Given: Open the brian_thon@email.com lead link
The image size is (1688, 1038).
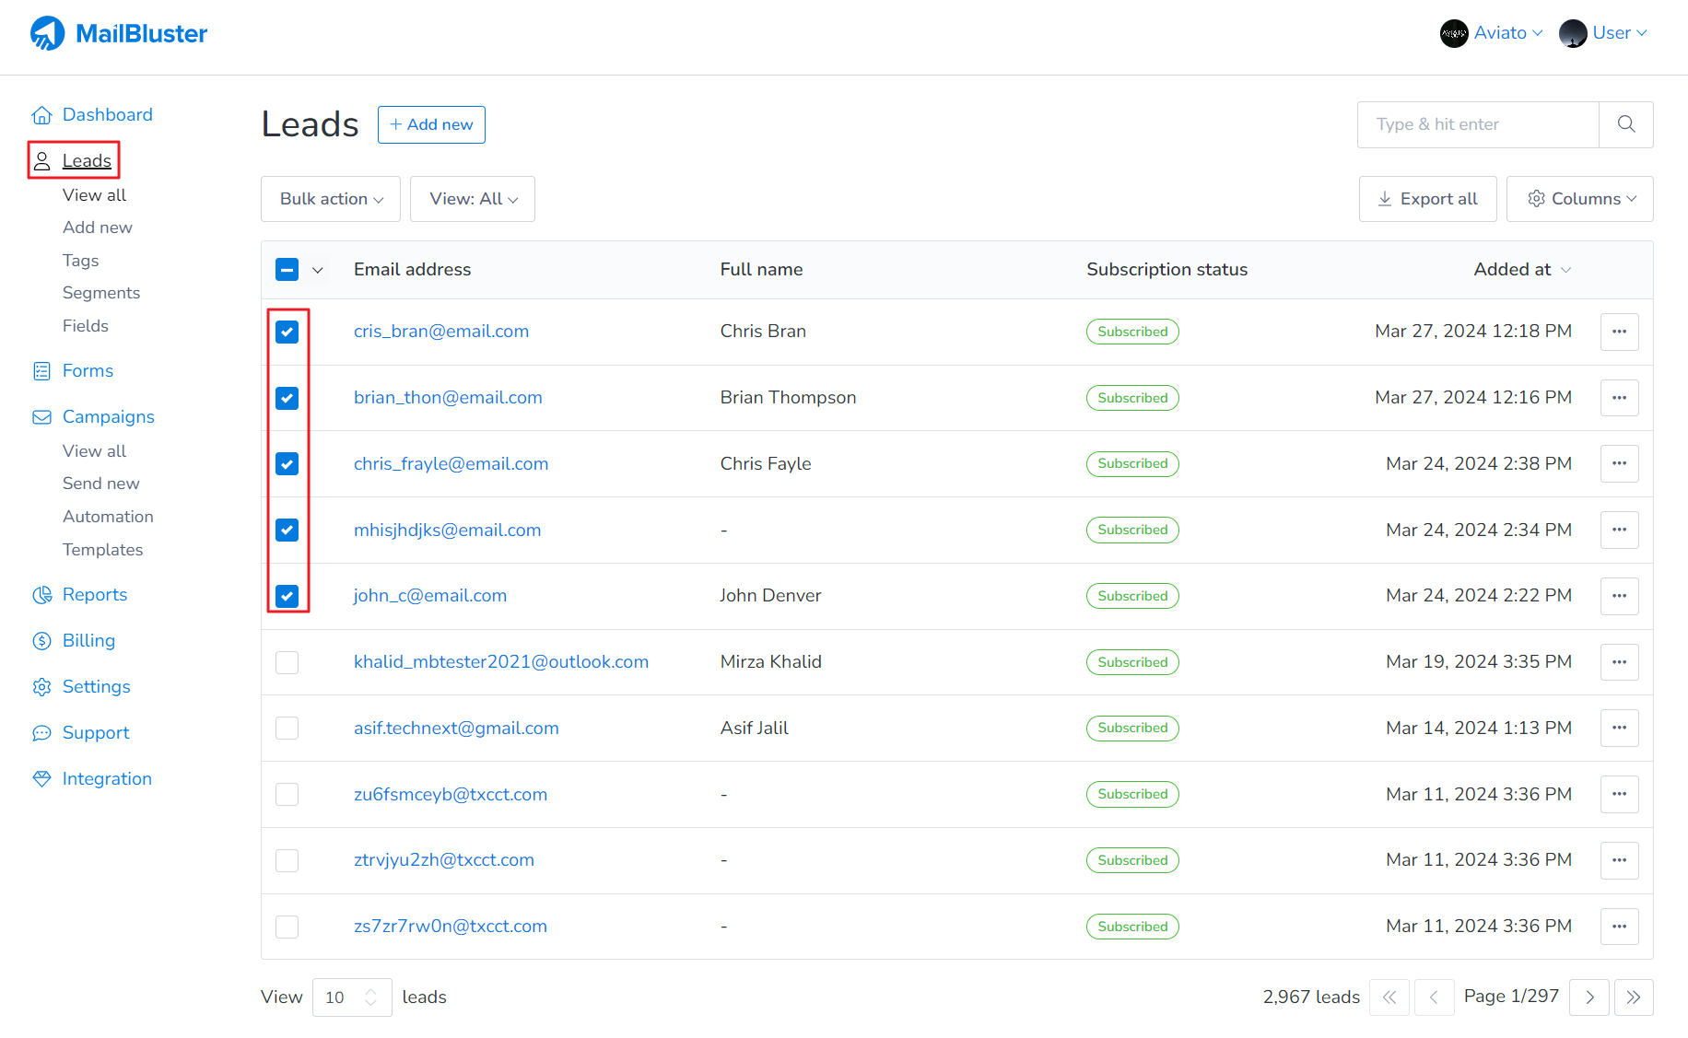Looking at the screenshot, I should pyautogui.click(x=448, y=398).
